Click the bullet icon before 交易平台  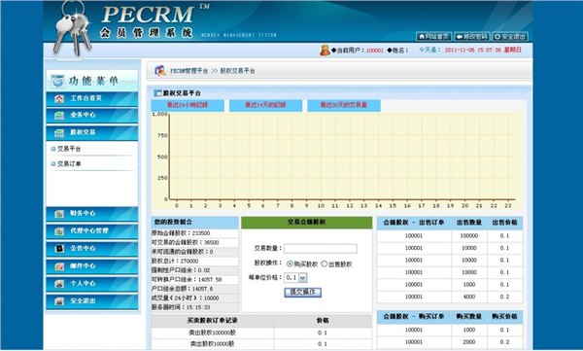pos(53,149)
